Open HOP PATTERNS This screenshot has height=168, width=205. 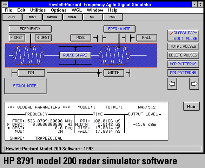click(183, 64)
